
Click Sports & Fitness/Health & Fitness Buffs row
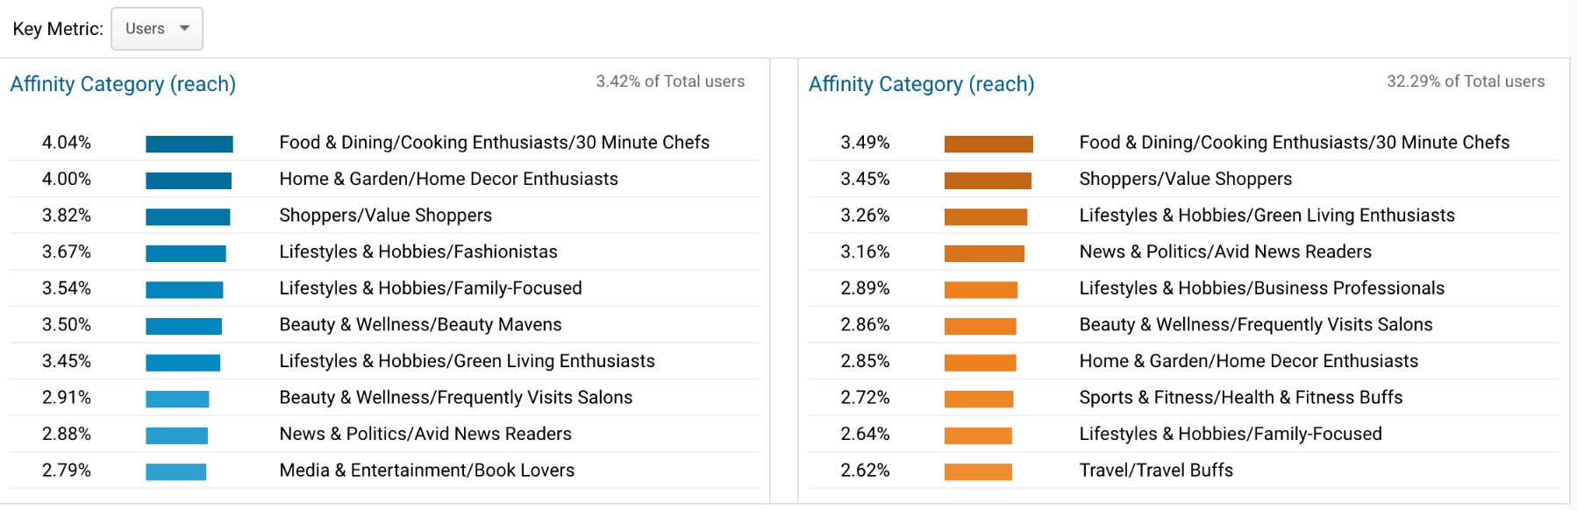(1241, 397)
